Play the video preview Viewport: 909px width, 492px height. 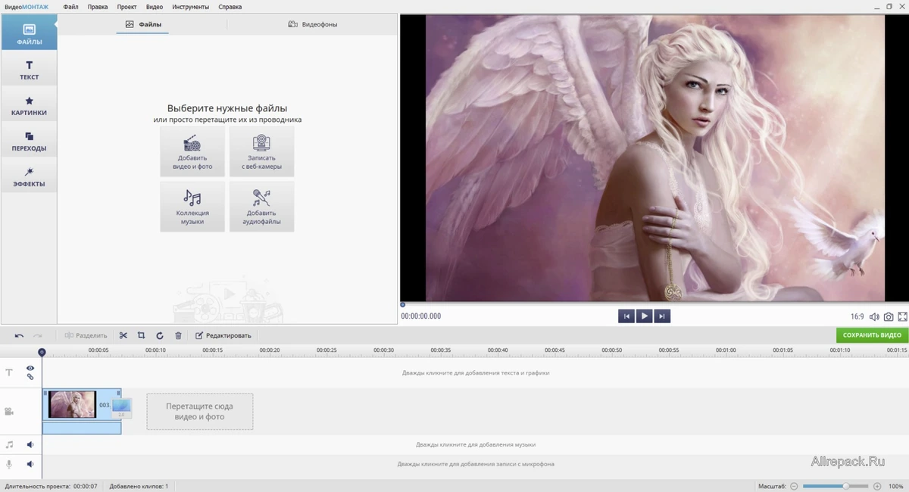pyautogui.click(x=644, y=316)
